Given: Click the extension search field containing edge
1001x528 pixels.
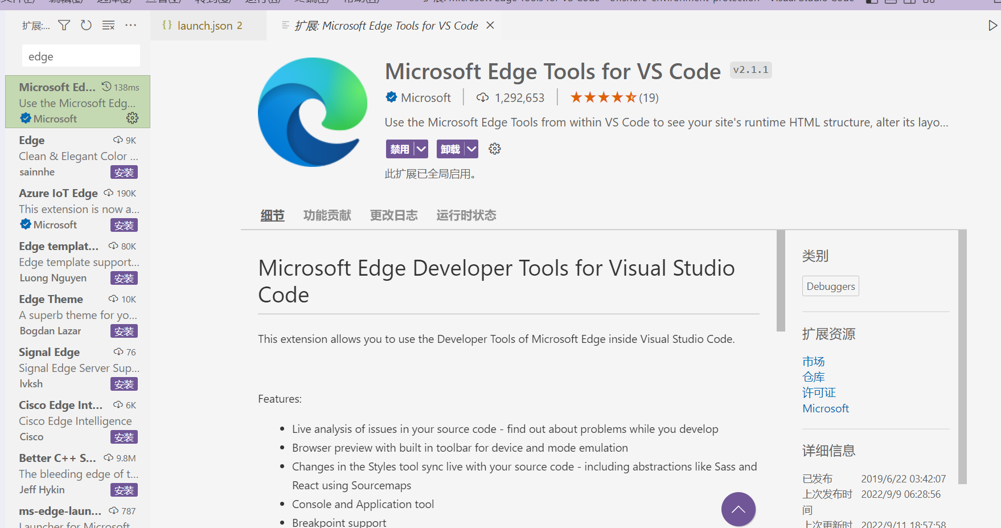Looking at the screenshot, I should pos(81,56).
